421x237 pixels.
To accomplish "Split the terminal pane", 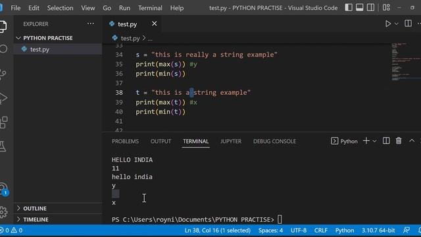I will (x=386, y=141).
